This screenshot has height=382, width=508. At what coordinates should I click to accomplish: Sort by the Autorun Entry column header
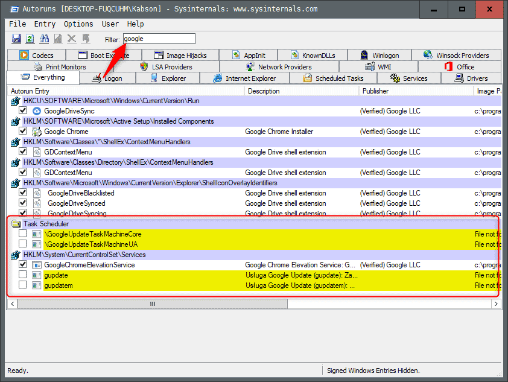coord(125,91)
